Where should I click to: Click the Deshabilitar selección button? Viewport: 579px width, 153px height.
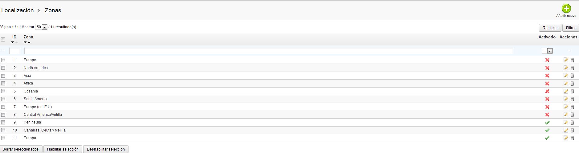coord(106,149)
